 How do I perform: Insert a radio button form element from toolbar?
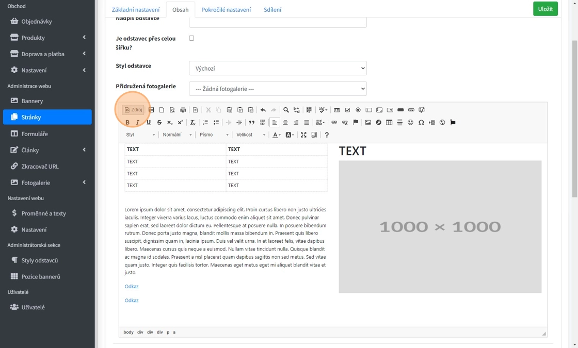point(358,110)
